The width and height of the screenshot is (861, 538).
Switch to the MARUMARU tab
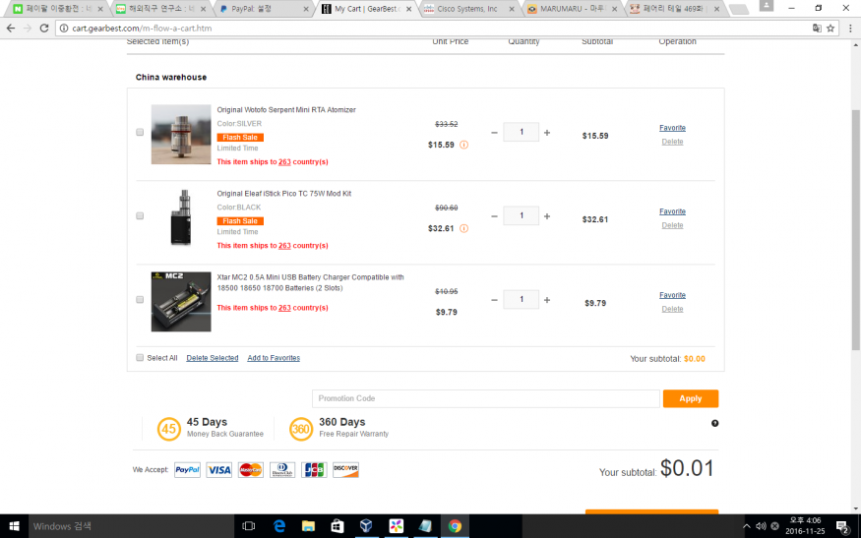573,9
